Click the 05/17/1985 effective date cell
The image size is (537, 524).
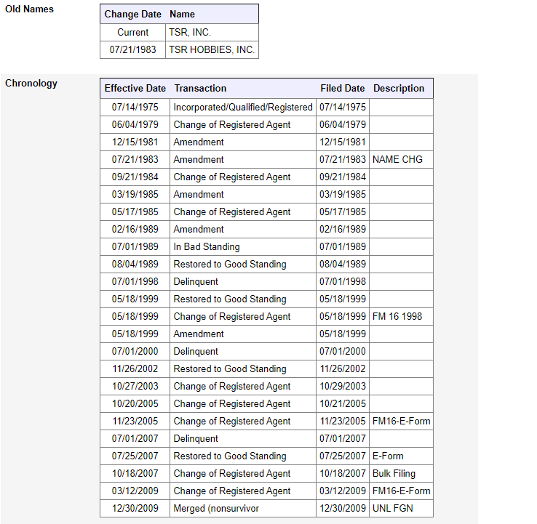135,212
